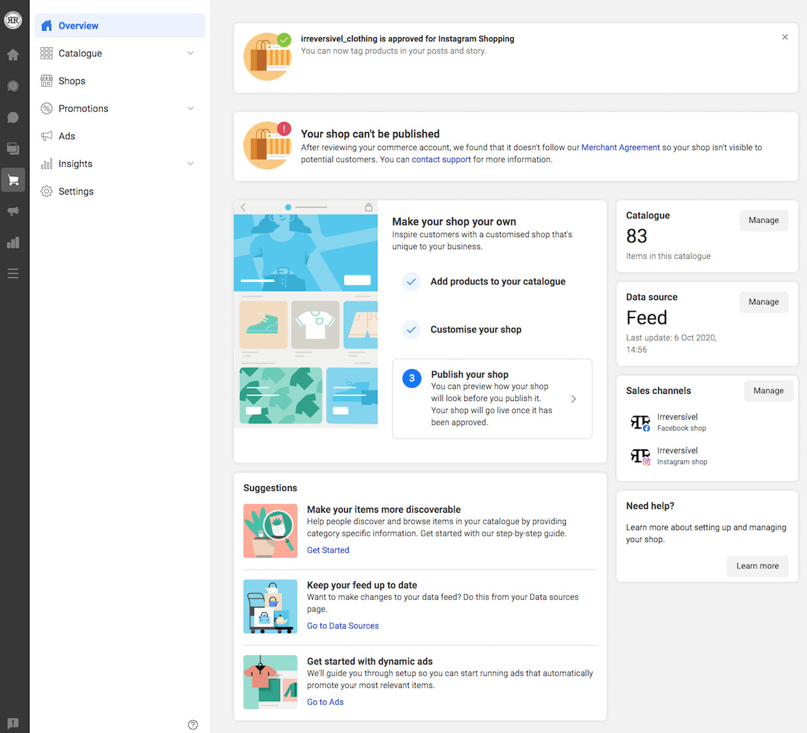Screen dimensions: 807x733
Task: Expand the Catalogue submenu chevron
Action: tap(191, 54)
